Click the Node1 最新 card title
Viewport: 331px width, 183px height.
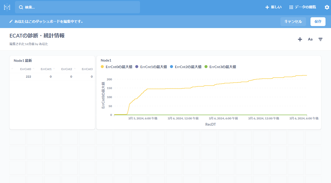[23, 60]
